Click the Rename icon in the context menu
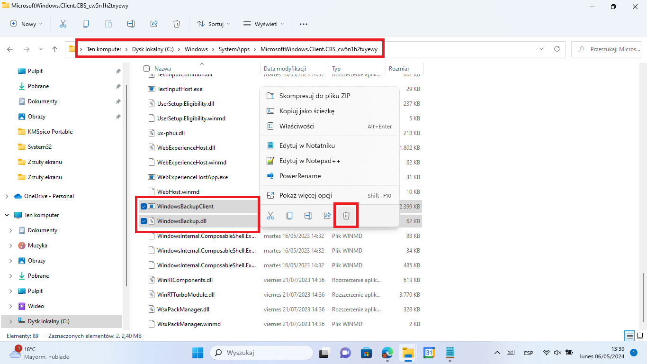This screenshot has width=647, height=364. (308, 216)
